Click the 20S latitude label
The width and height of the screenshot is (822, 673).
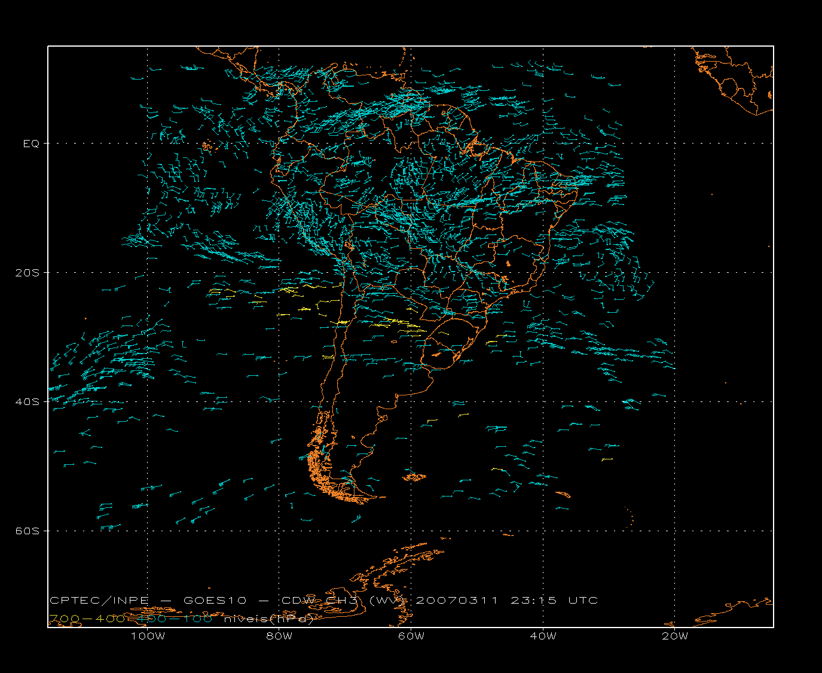[27, 273]
